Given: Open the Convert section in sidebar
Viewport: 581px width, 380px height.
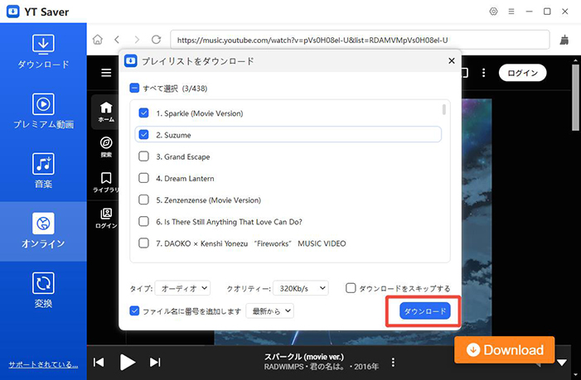Looking at the screenshot, I should click(43, 290).
